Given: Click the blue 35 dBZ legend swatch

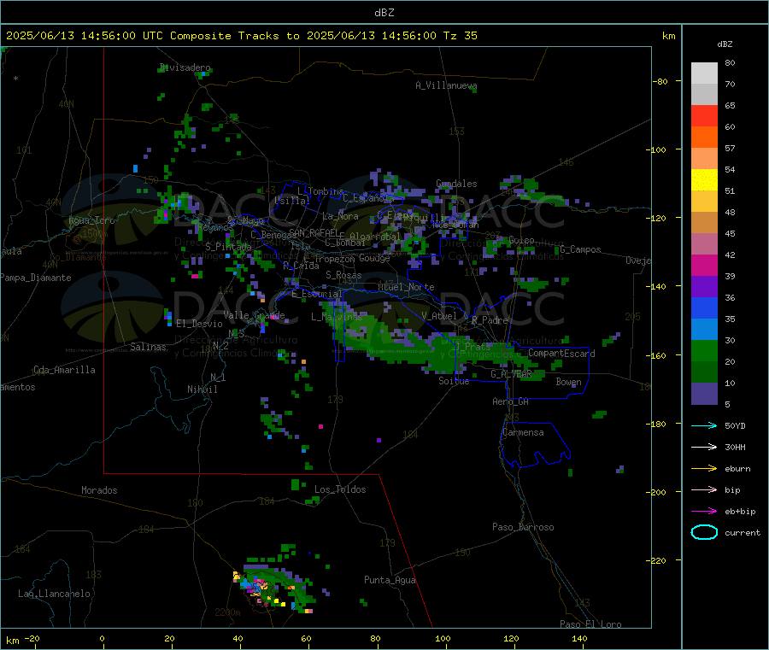Looking at the screenshot, I should (x=704, y=307).
